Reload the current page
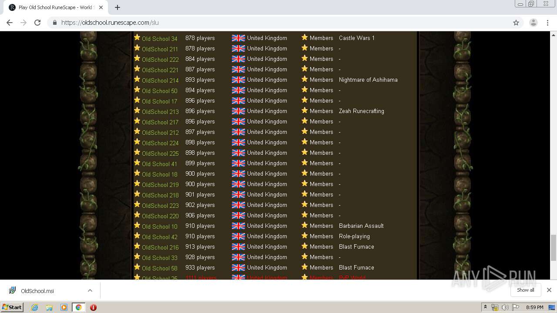The height and width of the screenshot is (313, 557). coord(37,23)
